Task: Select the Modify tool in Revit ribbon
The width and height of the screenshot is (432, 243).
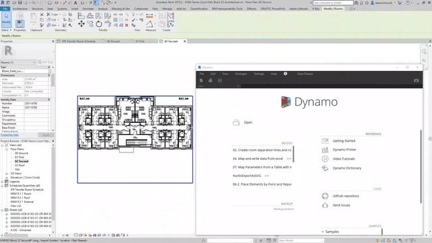Action: 6,20
